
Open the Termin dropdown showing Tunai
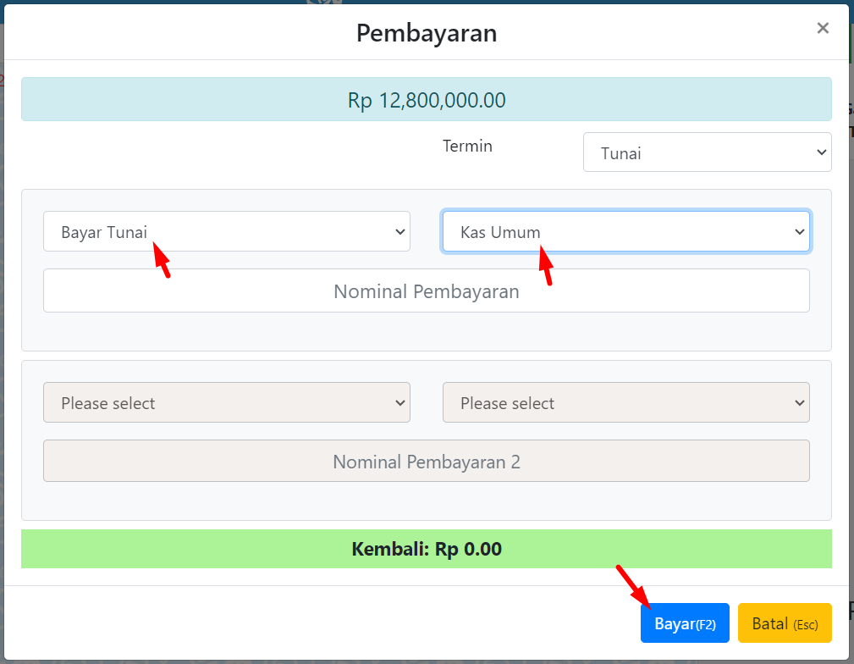707,152
